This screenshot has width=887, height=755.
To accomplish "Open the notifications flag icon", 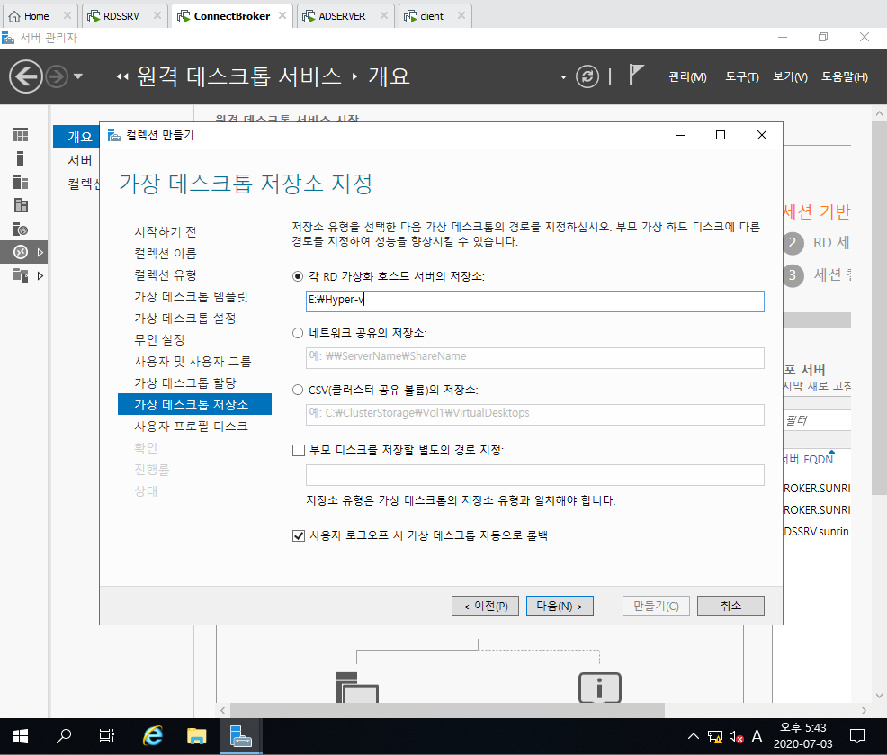I will pos(636,76).
